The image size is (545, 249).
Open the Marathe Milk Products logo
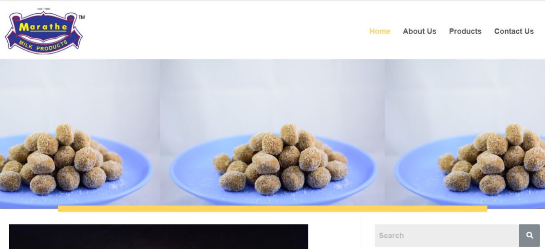44,31
